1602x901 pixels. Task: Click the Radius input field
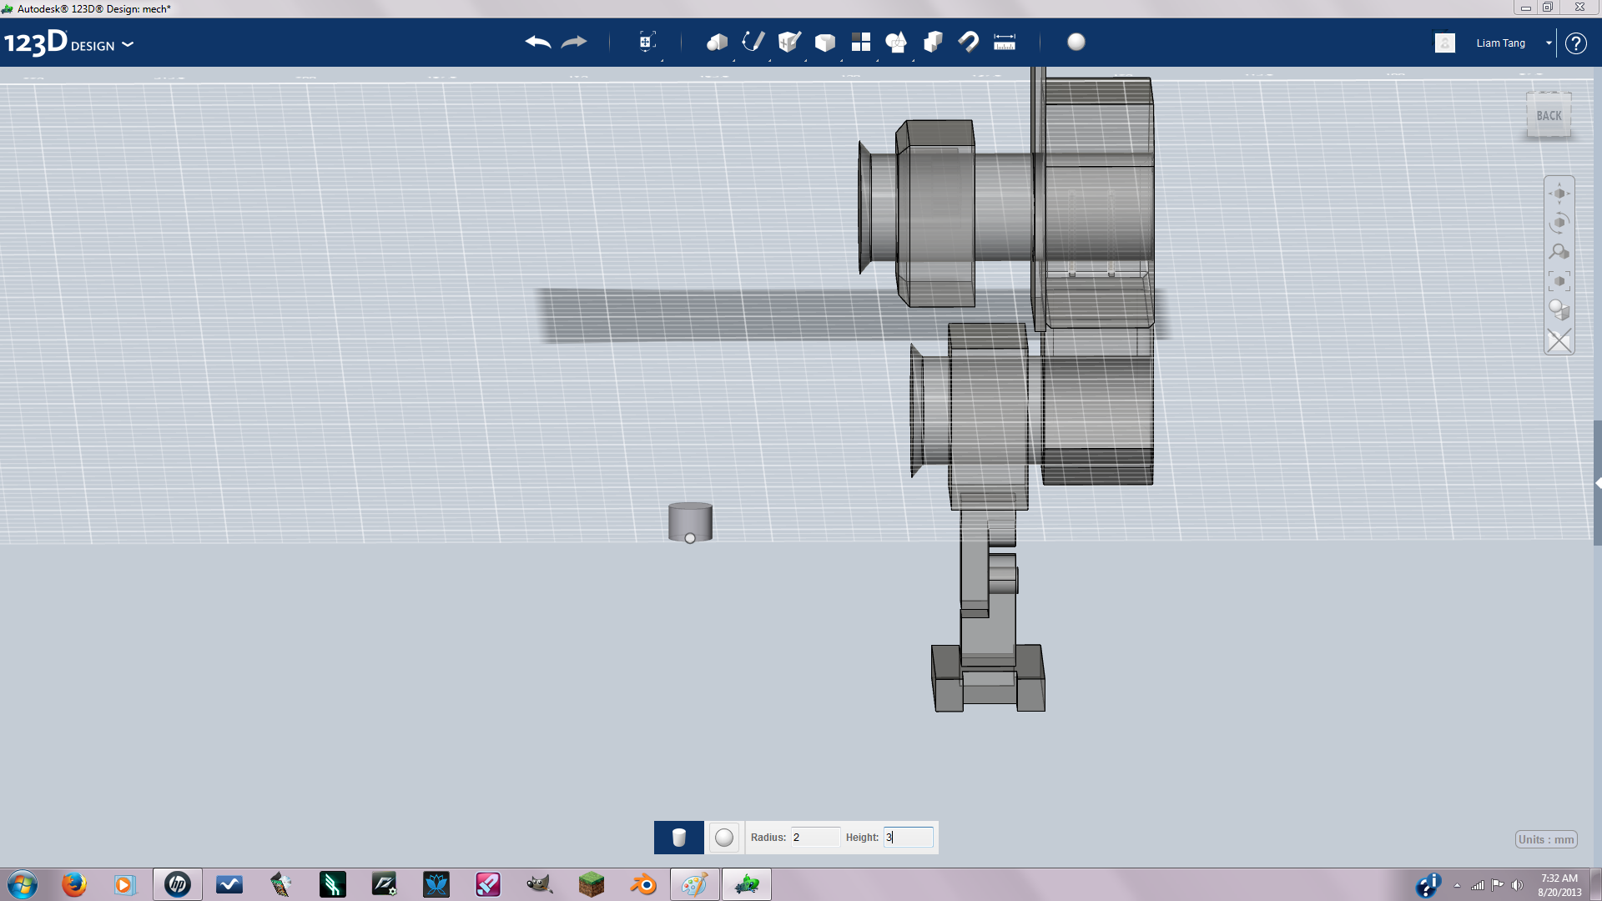point(815,838)
